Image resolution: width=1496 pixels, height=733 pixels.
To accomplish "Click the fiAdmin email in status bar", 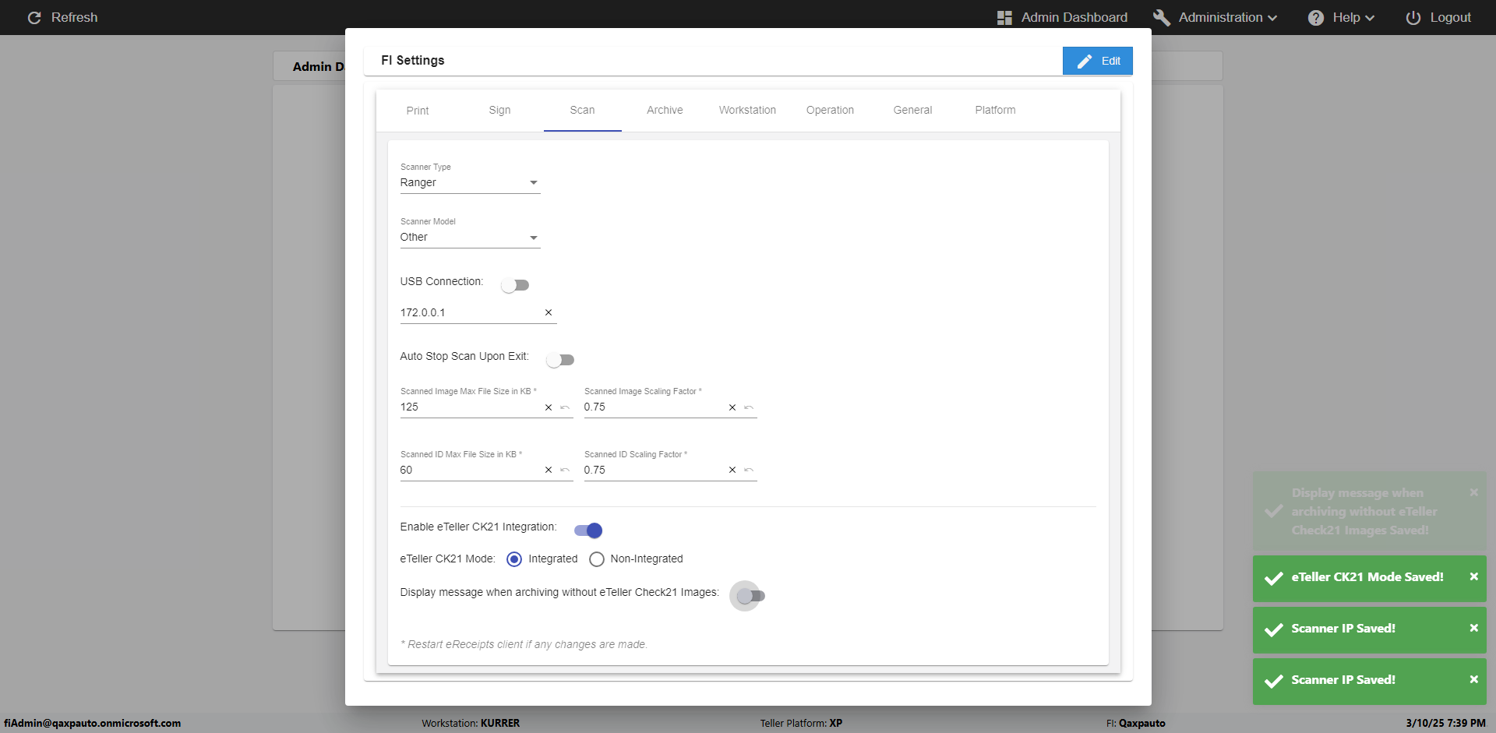I will (x=93, y=723).
